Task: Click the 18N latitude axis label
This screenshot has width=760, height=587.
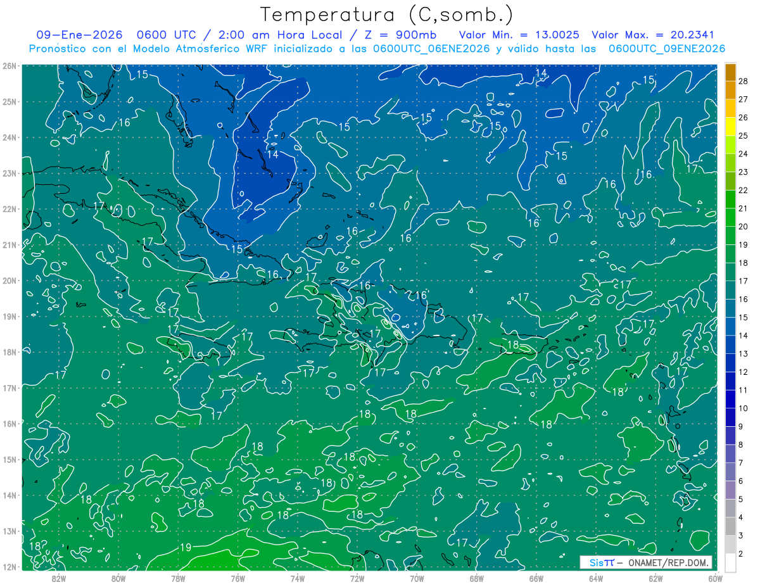Action: 9,352
